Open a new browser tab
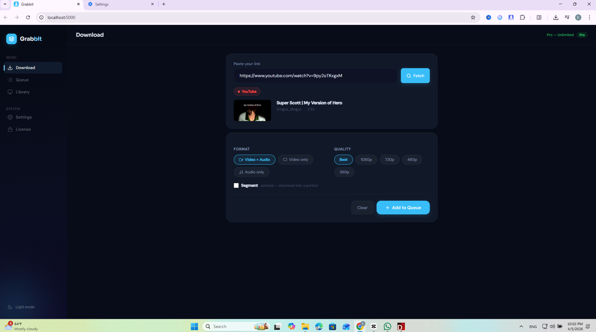 pyautogui.click(x=164, y=4)
